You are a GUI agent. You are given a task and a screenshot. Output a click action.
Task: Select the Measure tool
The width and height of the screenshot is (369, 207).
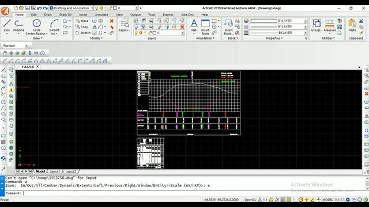click(329, 25)
